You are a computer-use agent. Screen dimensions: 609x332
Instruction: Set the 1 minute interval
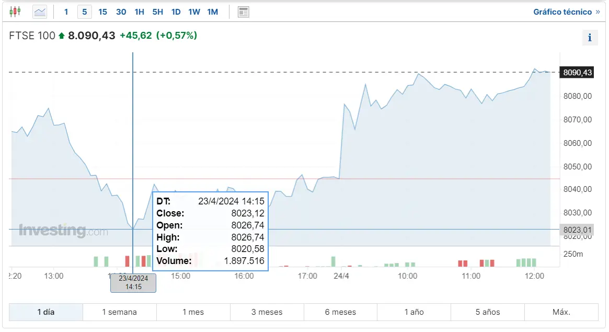tap(66, 12)
